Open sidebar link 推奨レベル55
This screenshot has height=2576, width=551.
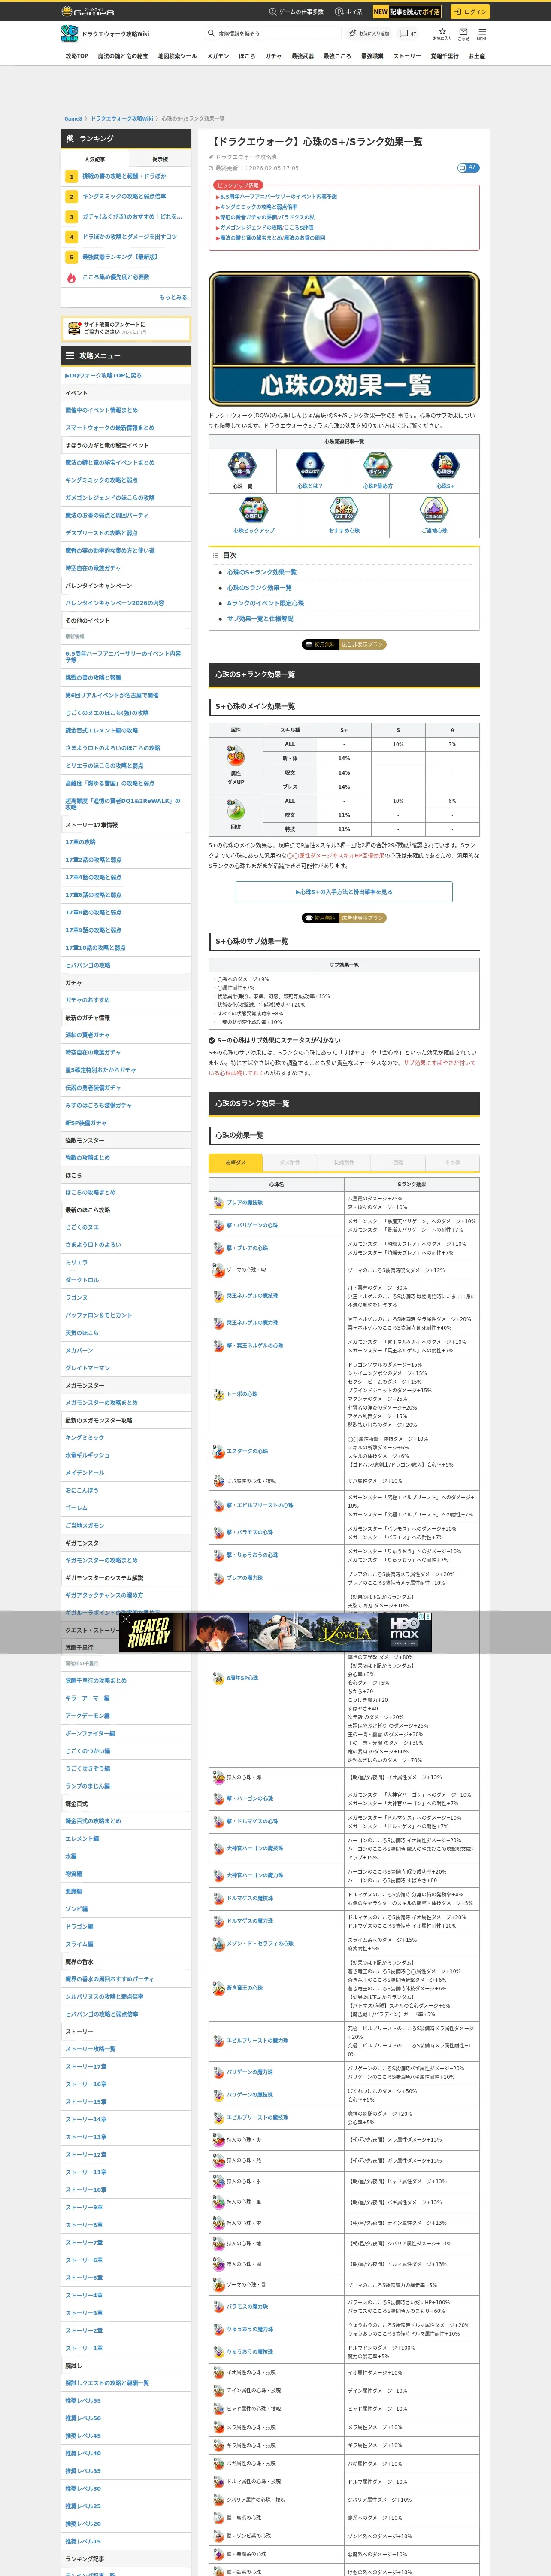(83, 2400)
